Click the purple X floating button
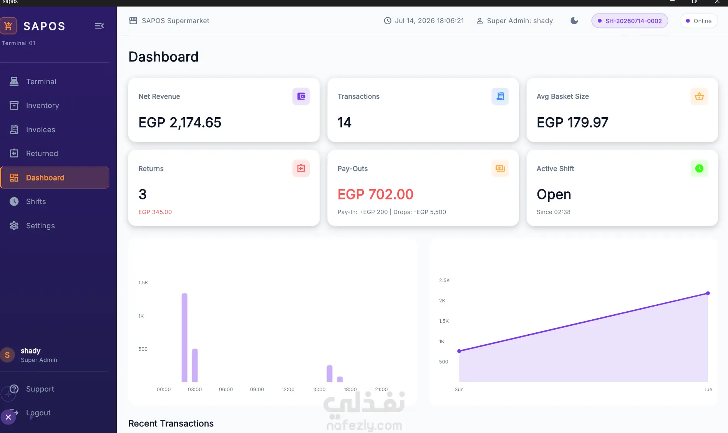 8,417
